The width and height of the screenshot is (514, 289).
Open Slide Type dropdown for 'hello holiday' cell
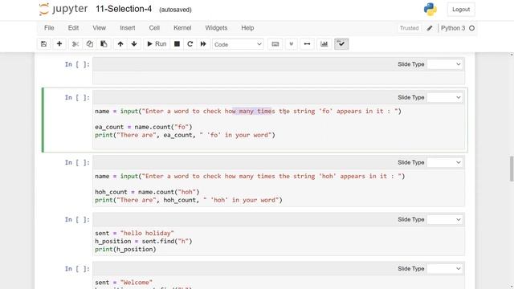(x=445, y=219)
